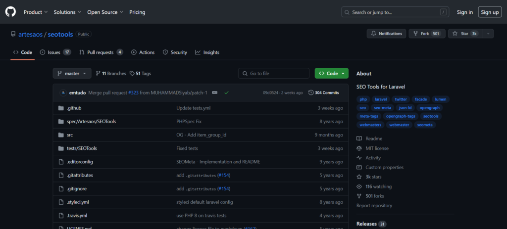View the 304 Commits history
This screenshot has height=229, width=507.
[x=323, y=92]
